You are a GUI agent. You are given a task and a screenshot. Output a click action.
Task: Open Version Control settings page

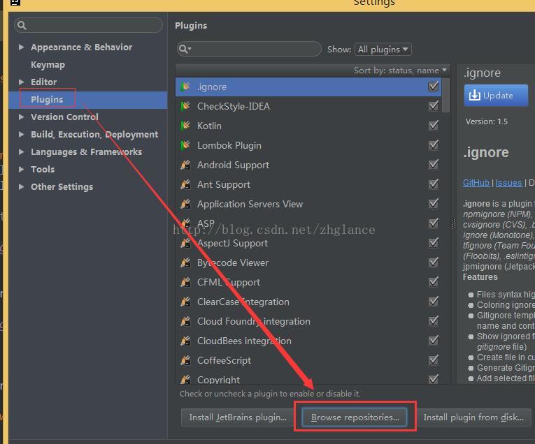(64, 117)
